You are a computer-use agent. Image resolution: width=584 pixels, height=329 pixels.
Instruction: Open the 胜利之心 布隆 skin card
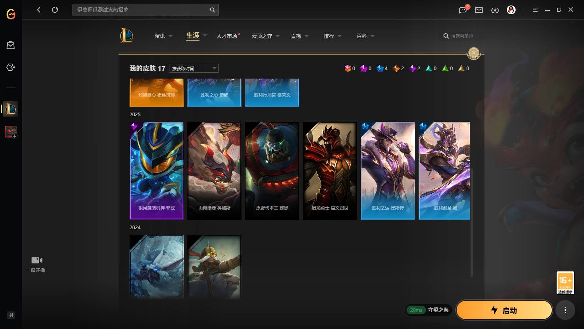pyautogui.click(x=214, y=92)
